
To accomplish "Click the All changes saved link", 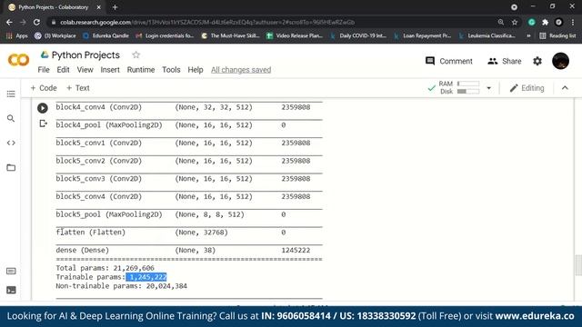I will (241, 70).
